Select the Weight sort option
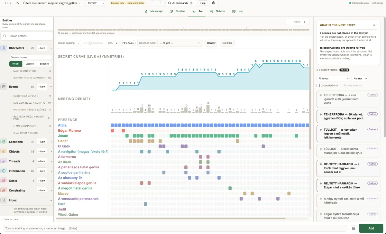This screenshot has width=386, height=234. 16,64
